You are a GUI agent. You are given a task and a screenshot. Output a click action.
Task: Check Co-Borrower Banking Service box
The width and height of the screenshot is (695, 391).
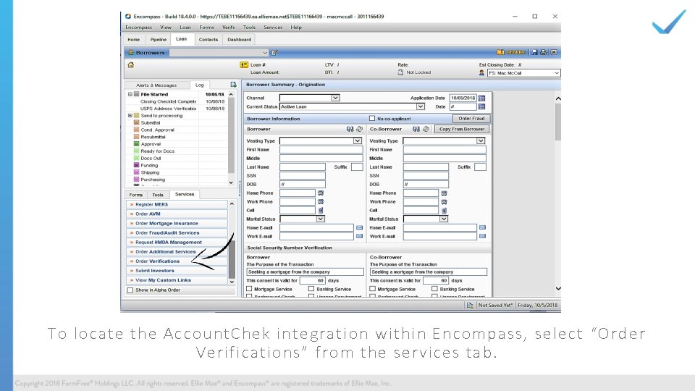tap(434, 289)
